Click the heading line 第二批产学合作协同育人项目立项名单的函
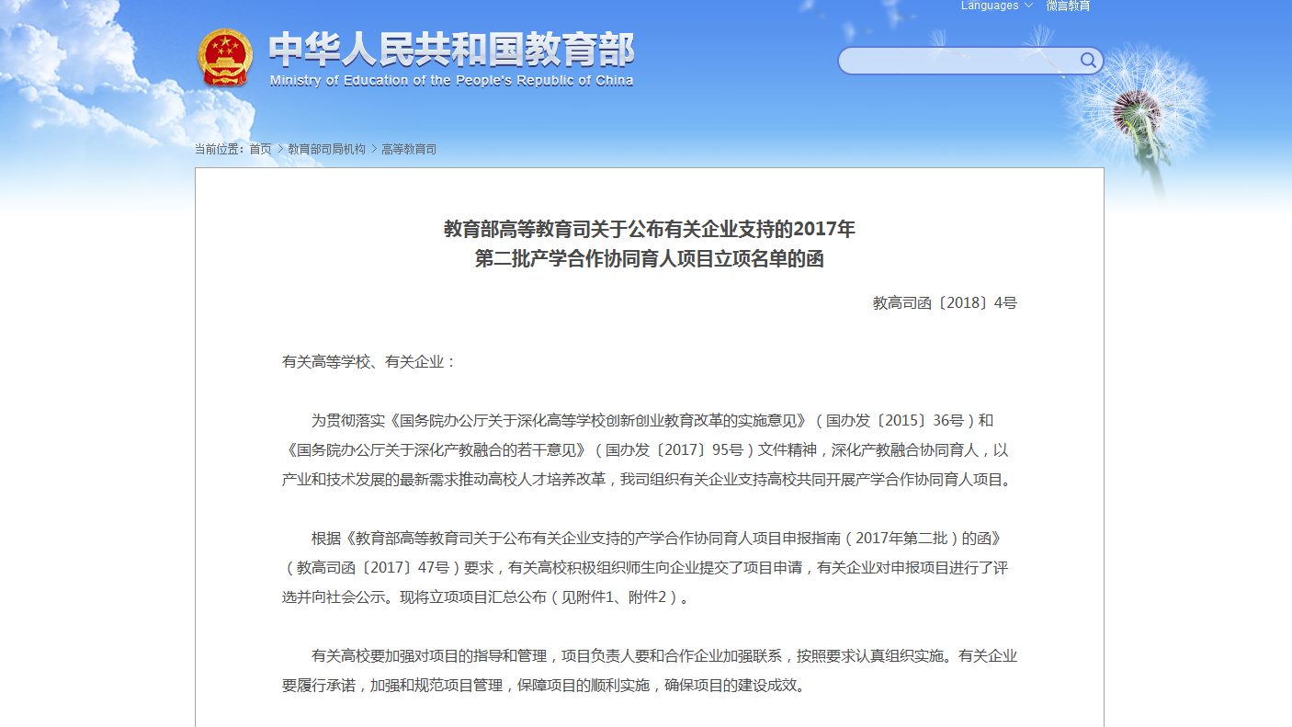Screen dimensions: 1292x727 650,259
